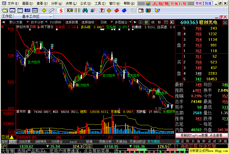Image resolution: width=229 pixels, height=154 pixels.
Task: Open the 技术分析 dropdown arrow
Action: (x=46, y=22)
